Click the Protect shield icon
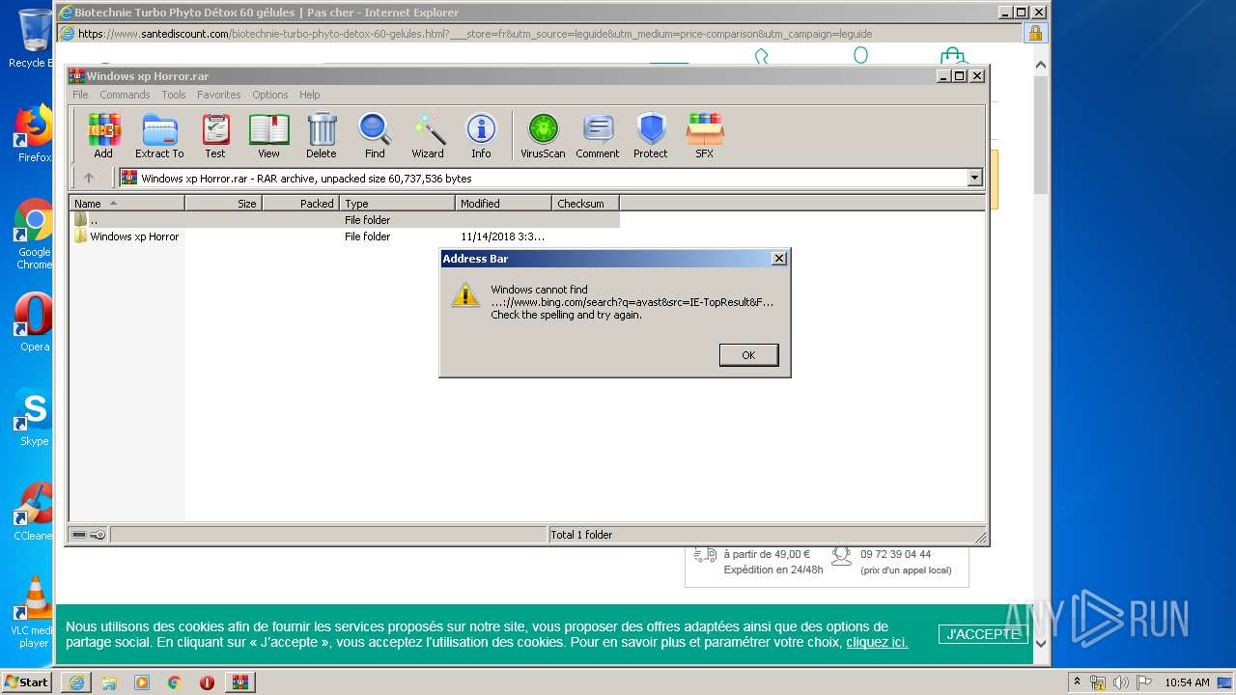 (x=651, y=135)
